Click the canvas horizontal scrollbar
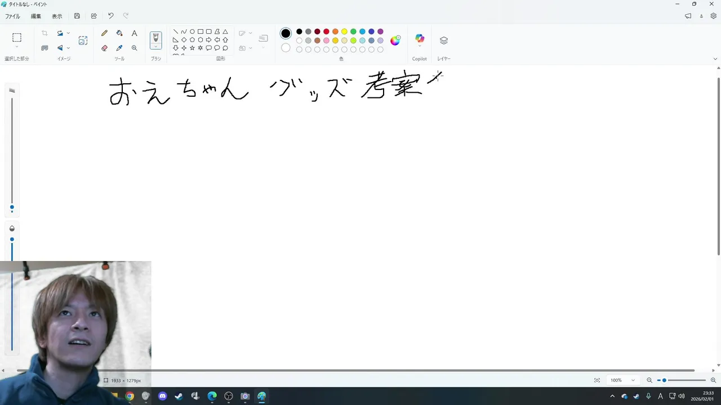Image resolution: width=721 pixels, height=405 pixels. tap(355, 370)
